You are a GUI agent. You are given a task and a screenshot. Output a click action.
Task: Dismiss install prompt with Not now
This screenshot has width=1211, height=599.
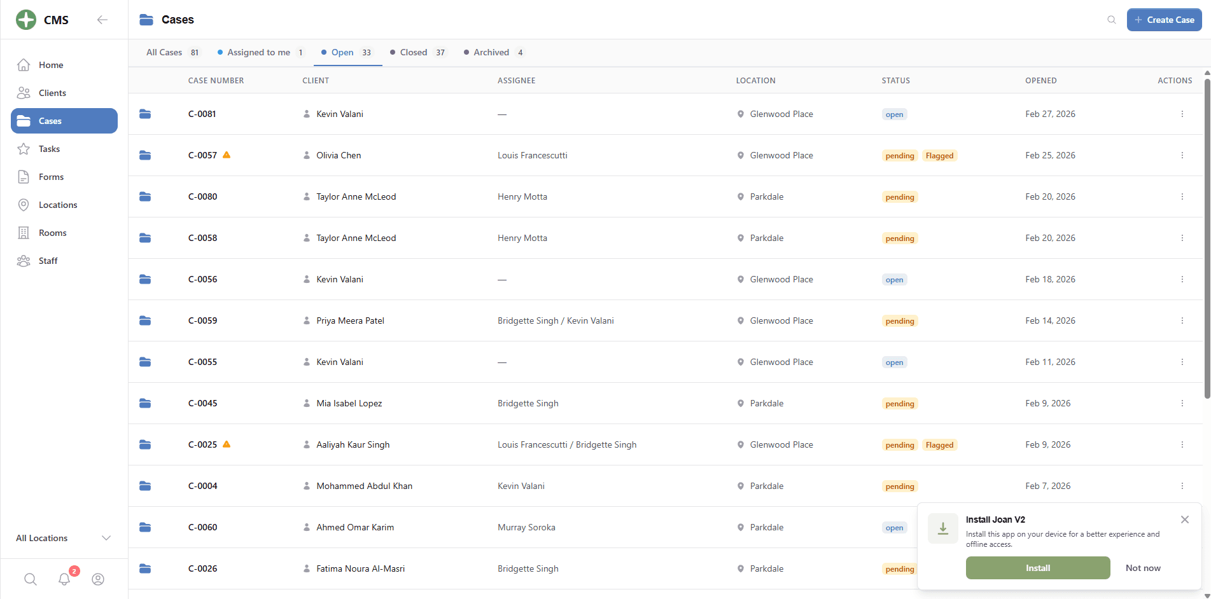pyautogui.click(x=1143, y=568)
